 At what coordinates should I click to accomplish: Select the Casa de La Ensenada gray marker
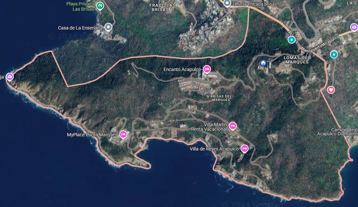tap(109, 27)
